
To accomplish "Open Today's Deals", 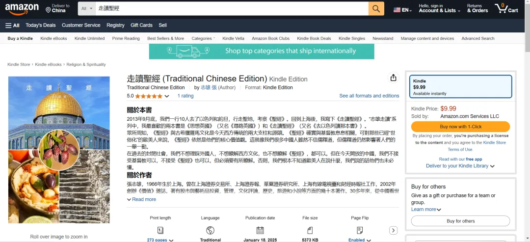I will click(41, 26).
